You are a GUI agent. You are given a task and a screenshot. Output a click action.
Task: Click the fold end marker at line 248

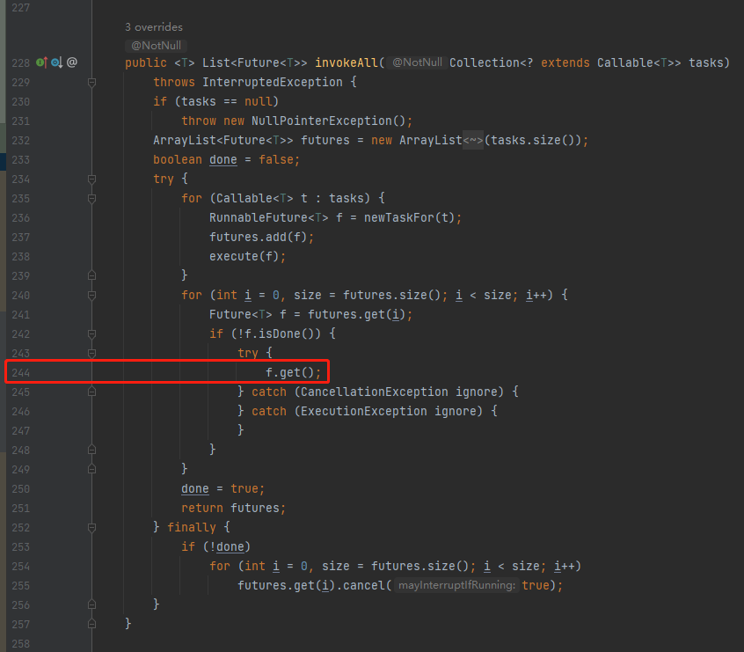92,450
